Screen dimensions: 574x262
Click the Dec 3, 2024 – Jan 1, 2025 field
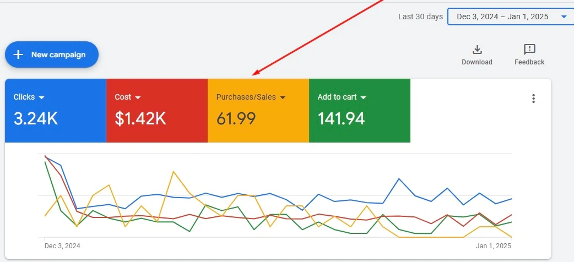[502, 17]
